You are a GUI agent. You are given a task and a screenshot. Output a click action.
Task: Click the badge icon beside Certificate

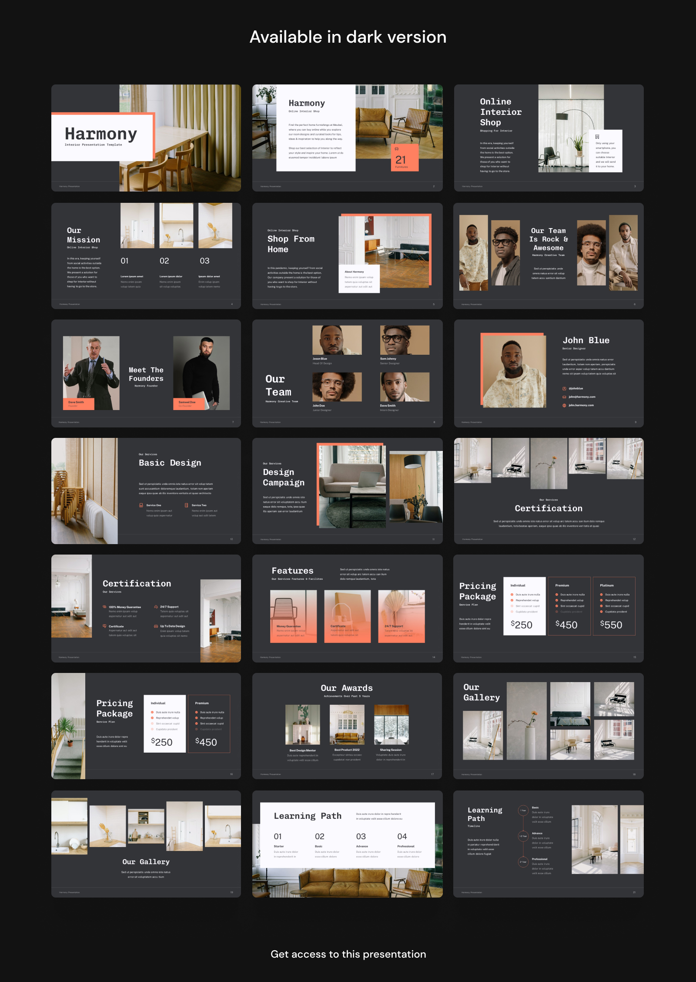point(104,626)
